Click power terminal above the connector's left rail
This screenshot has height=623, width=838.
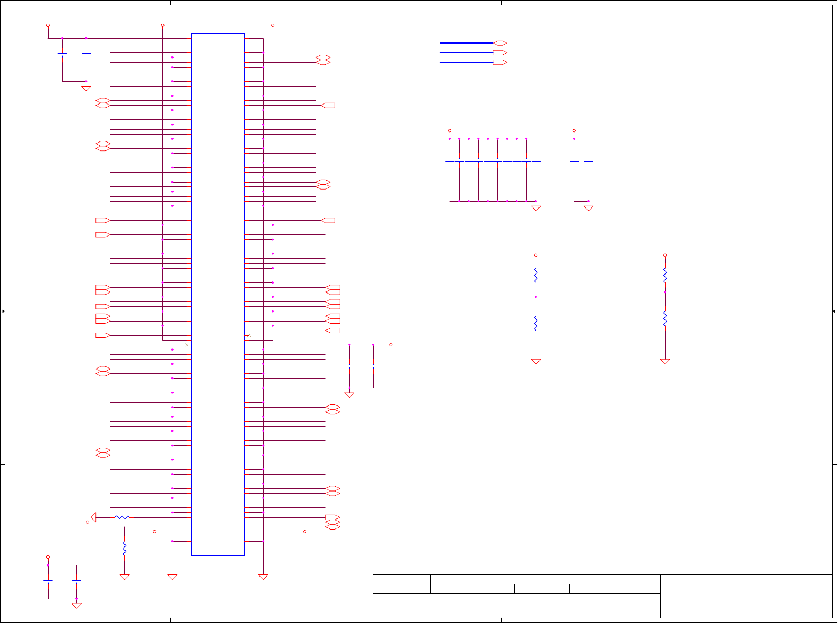click(162, 25)
